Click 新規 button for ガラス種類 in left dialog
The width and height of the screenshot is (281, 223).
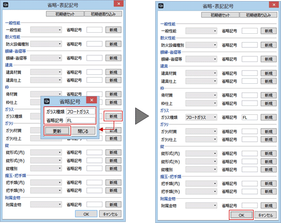pos(113,116)
